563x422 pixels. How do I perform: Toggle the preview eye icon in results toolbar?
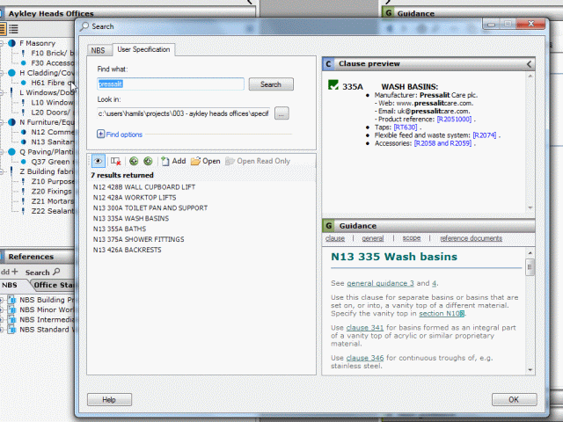click(x=98, y=161)
